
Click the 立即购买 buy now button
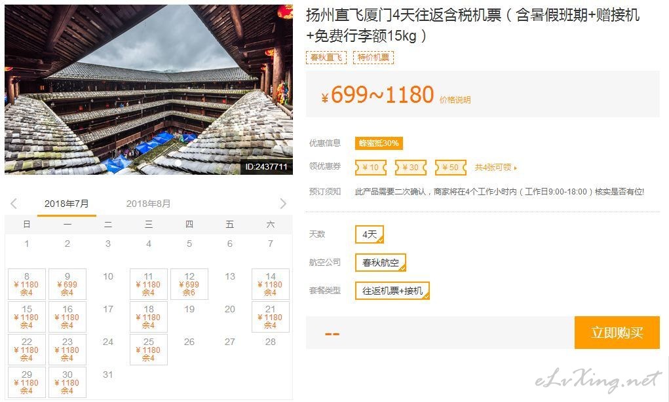[x=617, y=333]
